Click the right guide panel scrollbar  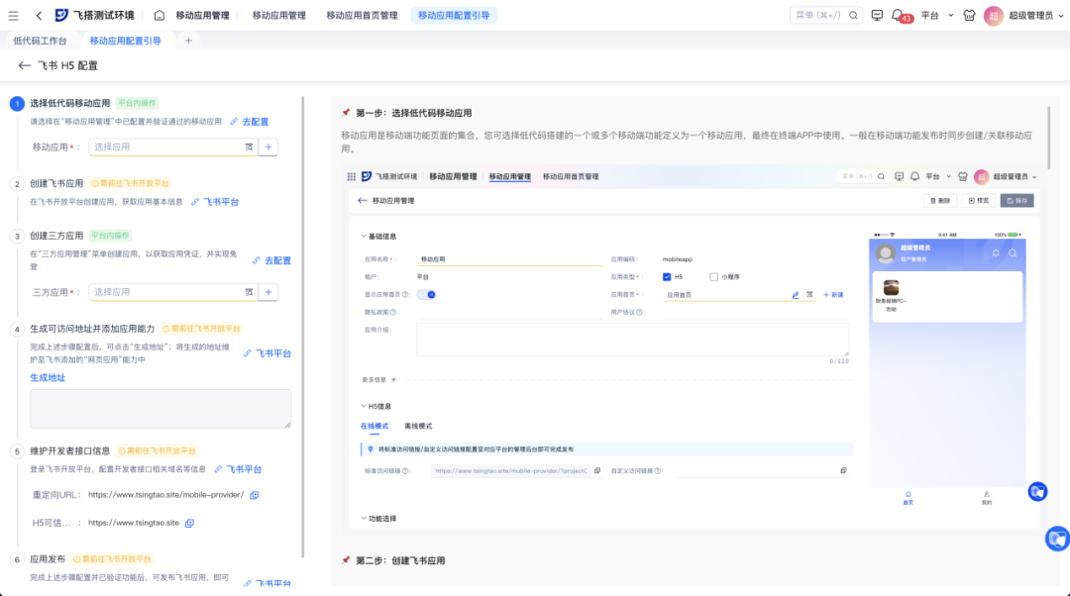1049,139
